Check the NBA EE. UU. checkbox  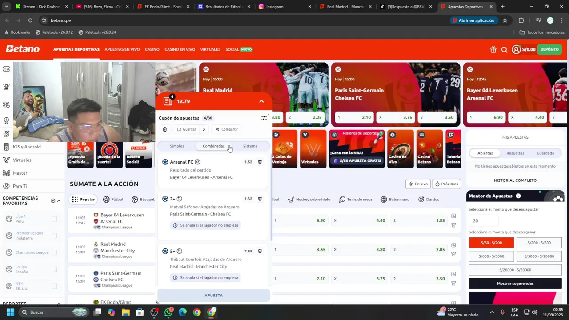pyautogui.click(x=54, y=286)
